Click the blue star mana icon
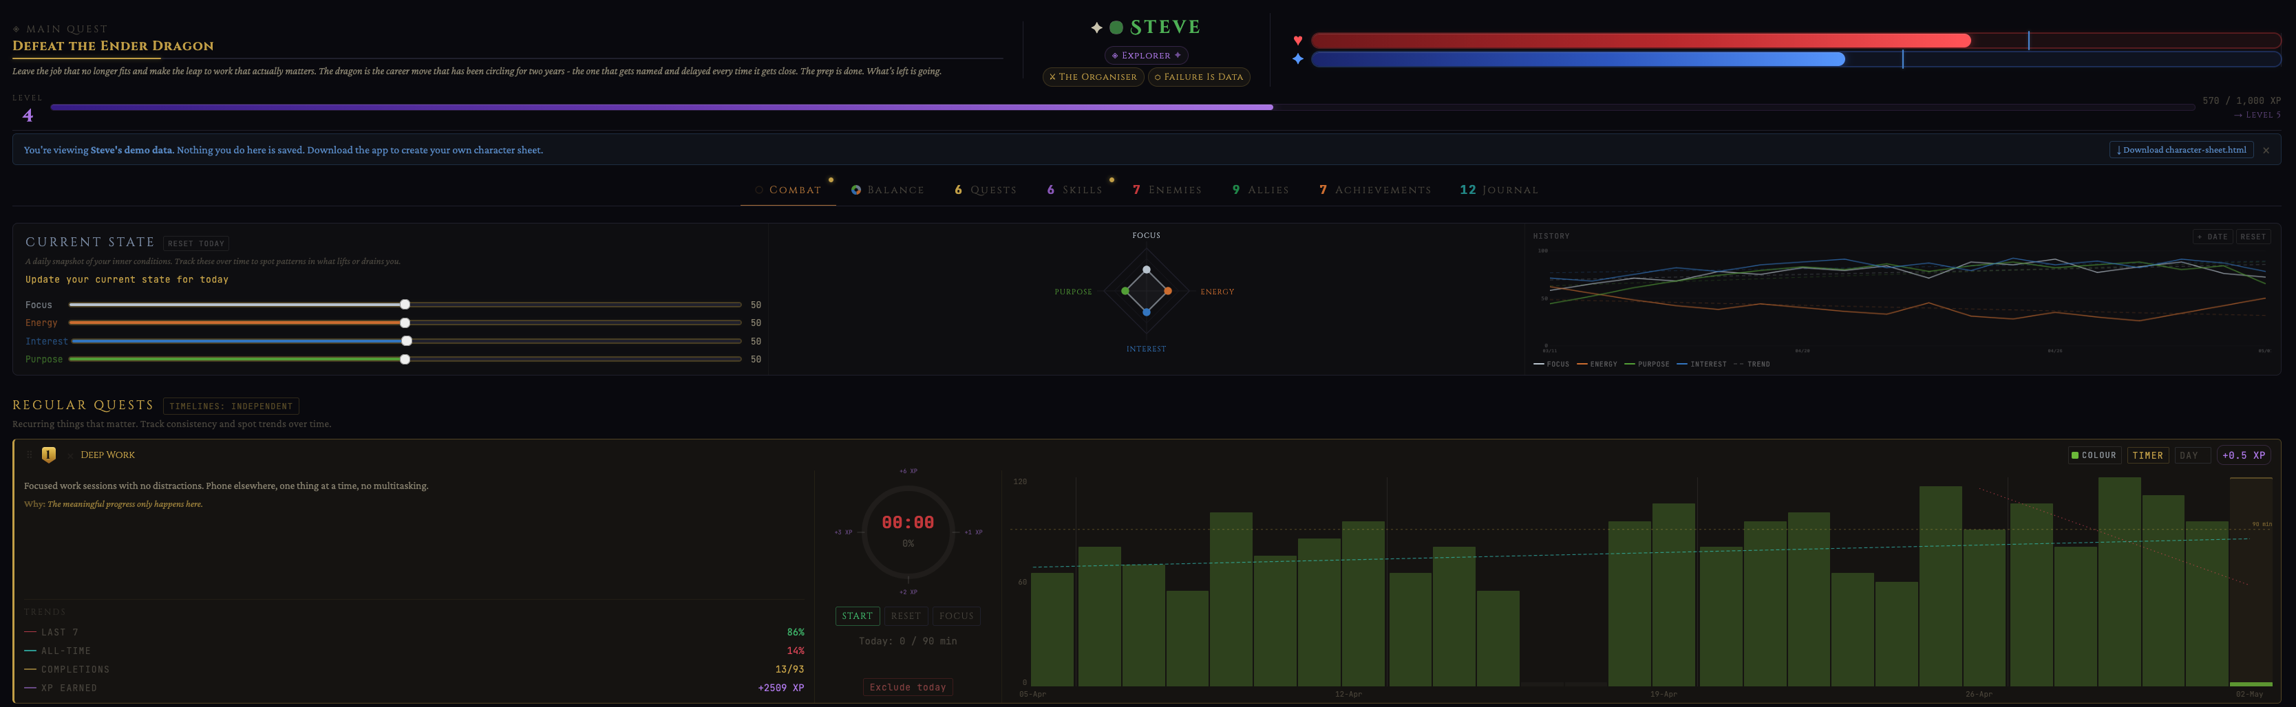The height and width of the screenshot is (707, 2296). pyautogui.click(x=1298, y=58)
